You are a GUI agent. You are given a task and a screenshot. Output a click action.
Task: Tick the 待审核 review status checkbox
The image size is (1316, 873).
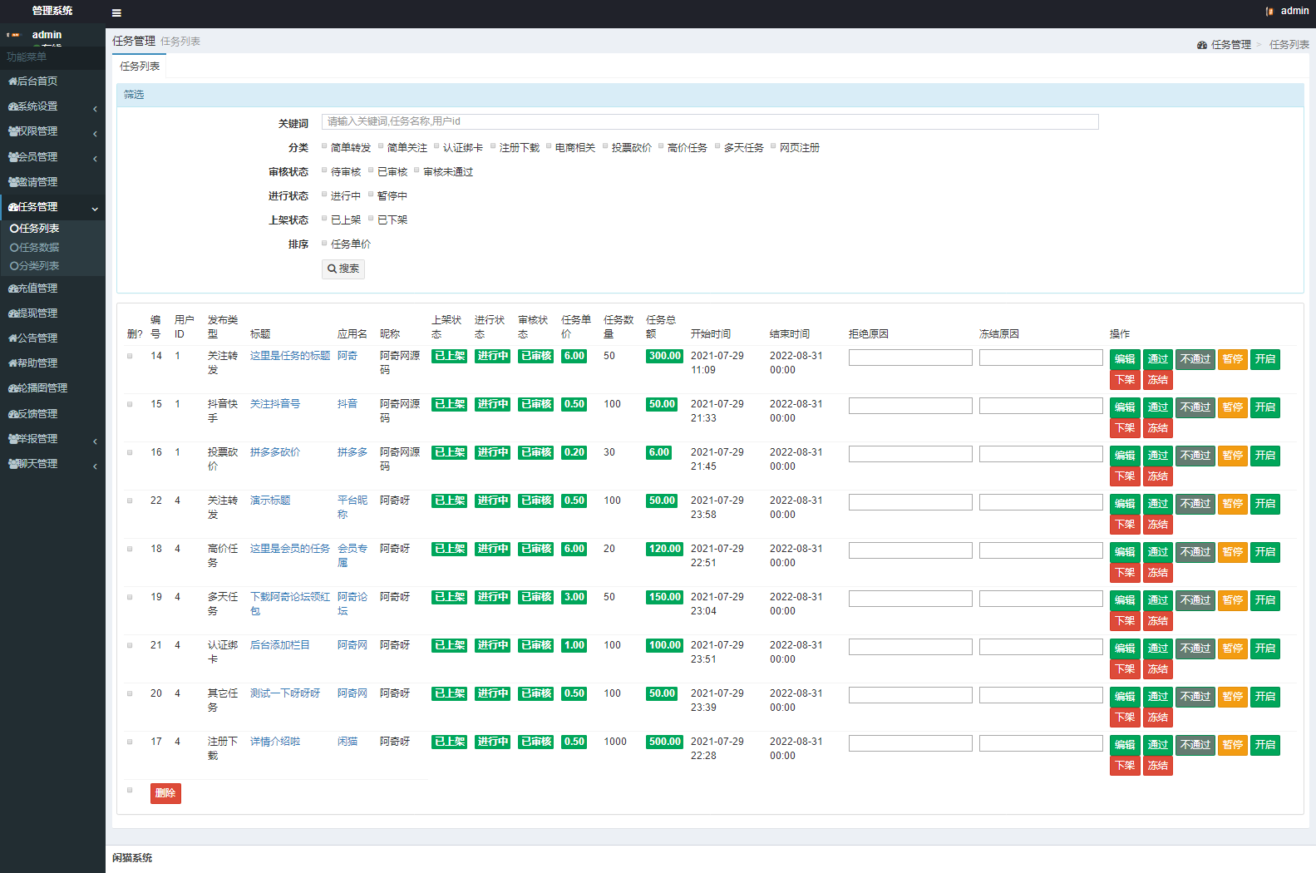coord(324,170)
